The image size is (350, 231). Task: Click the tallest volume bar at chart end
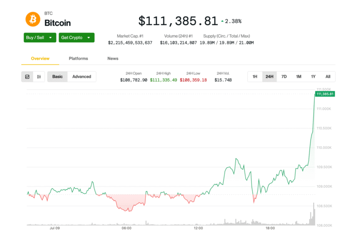point(314,214)
